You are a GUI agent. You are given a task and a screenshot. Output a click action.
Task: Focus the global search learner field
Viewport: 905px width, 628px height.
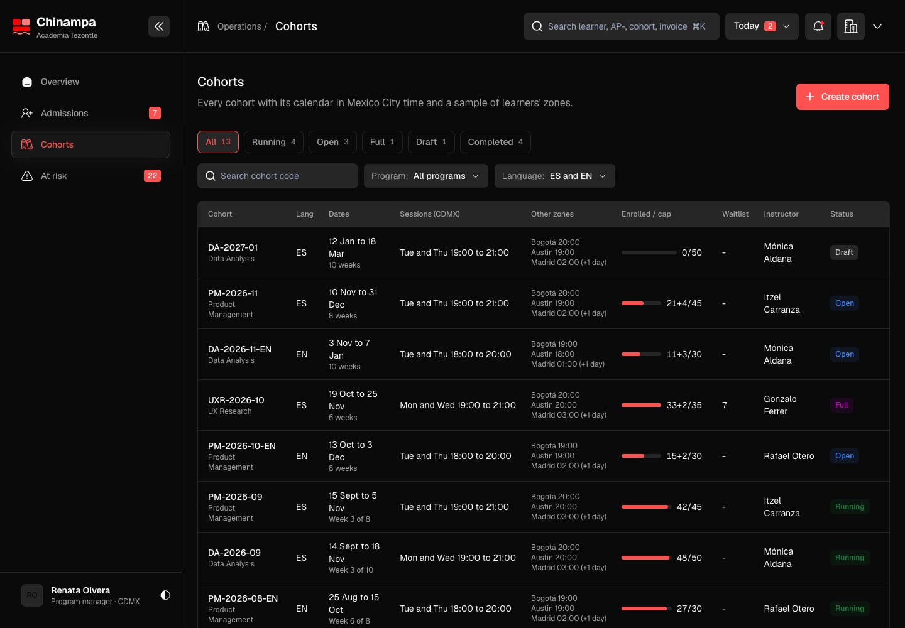(621, 26)
